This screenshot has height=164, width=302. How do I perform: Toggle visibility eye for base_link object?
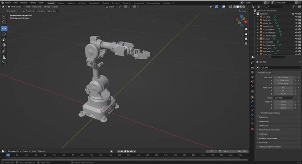(296, 20)
